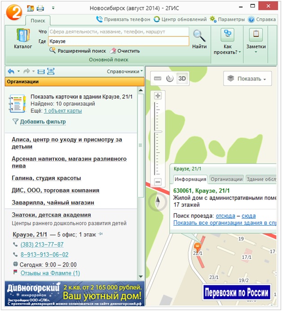Open the Как проехать route dropdown
282x311 pixels.
click(227, 42)
